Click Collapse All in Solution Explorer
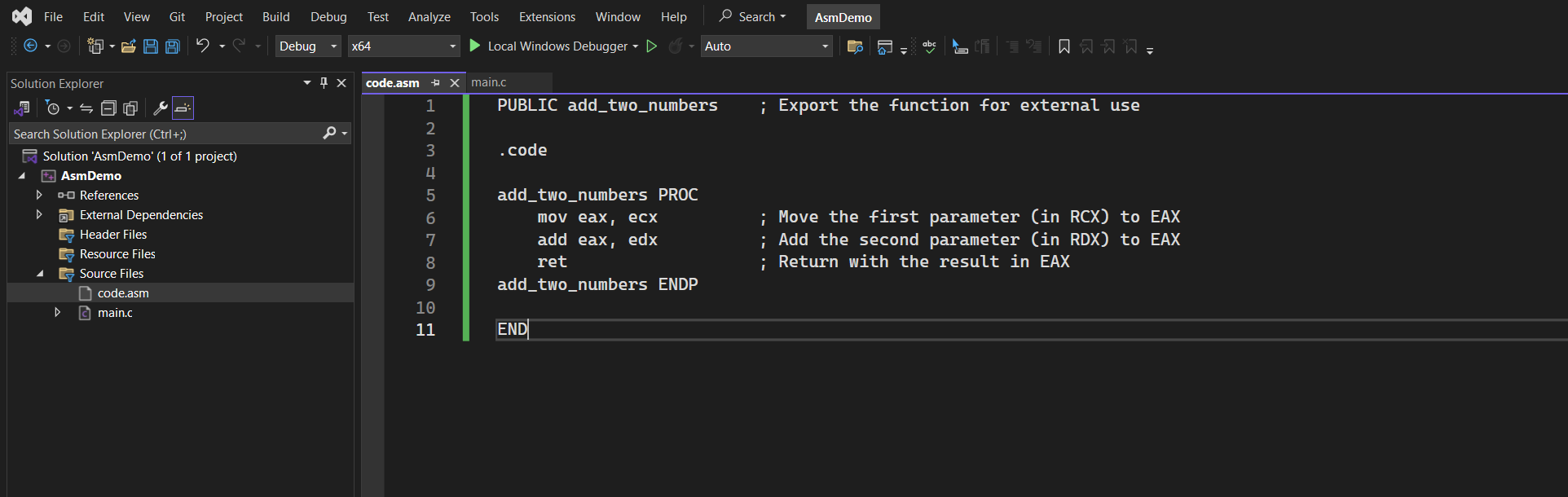 108,108
